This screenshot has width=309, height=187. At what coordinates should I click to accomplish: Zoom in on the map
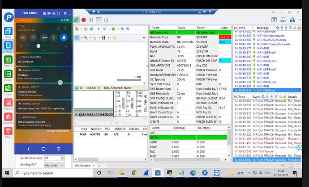[x=122, y=29]
